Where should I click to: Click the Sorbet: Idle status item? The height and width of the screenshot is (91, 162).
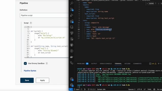[101, 89]
